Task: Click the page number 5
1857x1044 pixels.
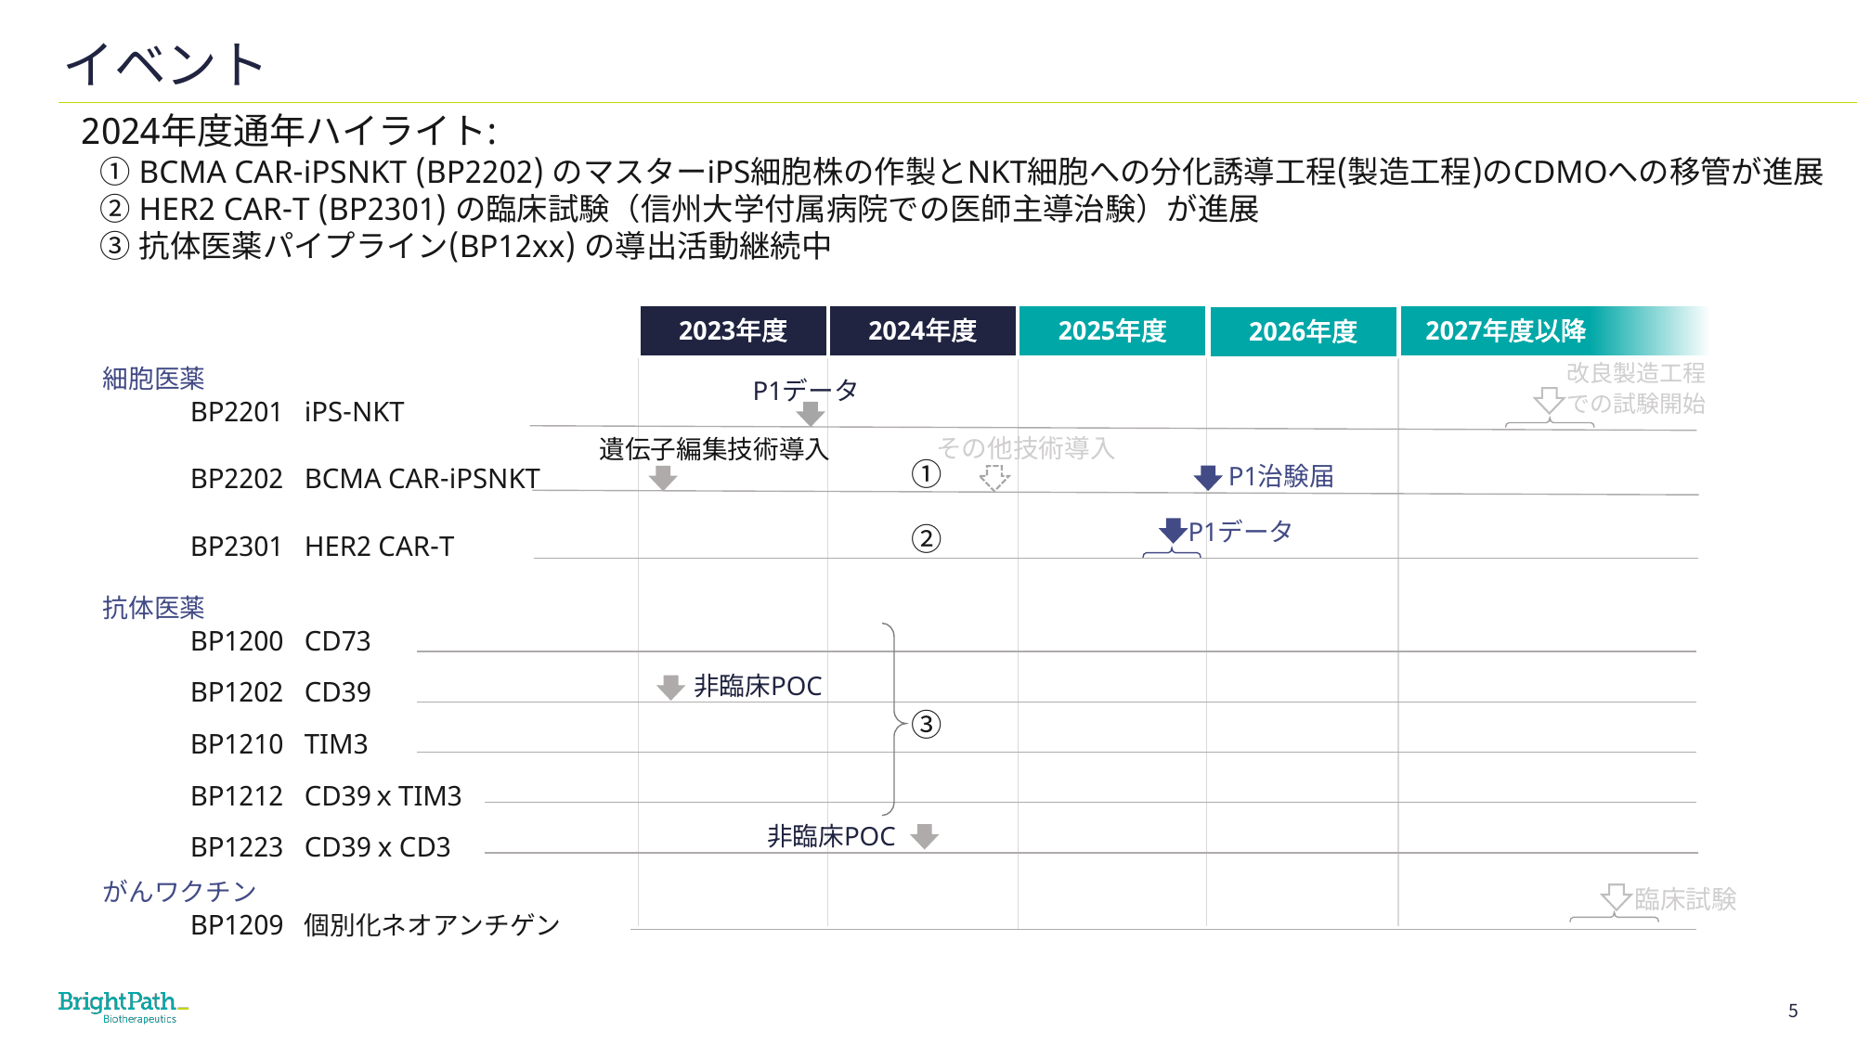Action: (1793, 1011)
